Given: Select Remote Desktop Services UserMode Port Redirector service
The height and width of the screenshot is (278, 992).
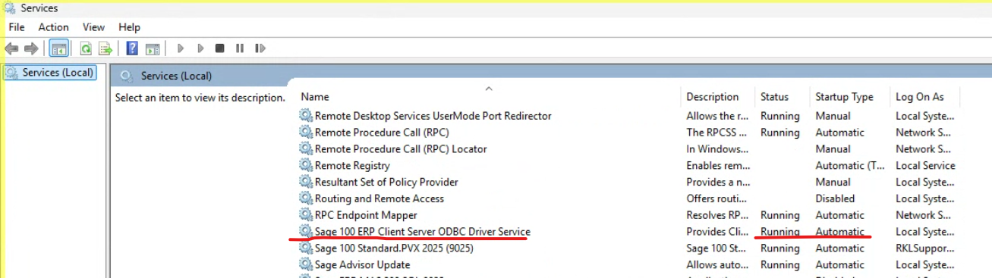Looking at the screenshot, I should 433,116.
